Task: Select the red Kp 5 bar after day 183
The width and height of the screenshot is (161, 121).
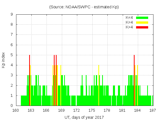Action: click(x=134, y=81)
